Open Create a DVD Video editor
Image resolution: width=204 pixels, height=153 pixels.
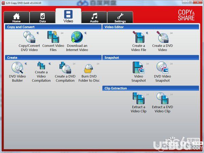[x=163, y=41]
